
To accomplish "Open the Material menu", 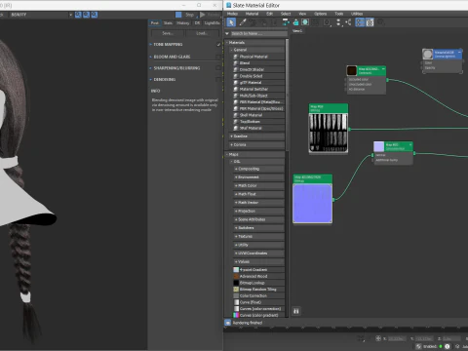I will (252, 14).
